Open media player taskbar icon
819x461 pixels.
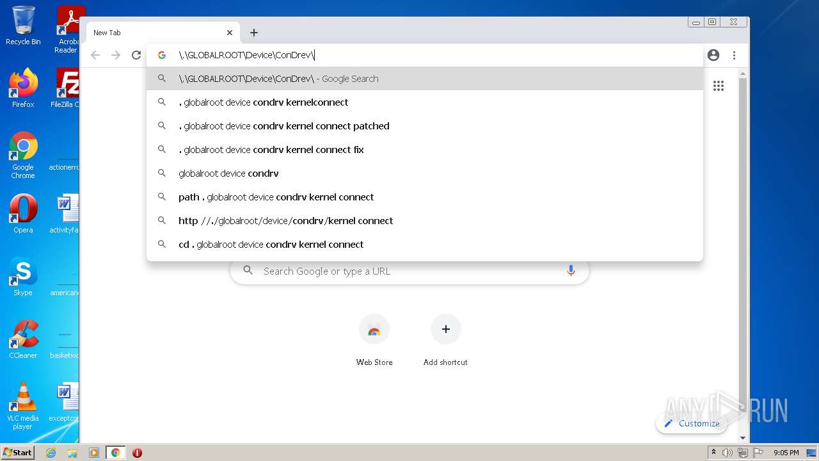pyautogui.click(x=94, y=453)
